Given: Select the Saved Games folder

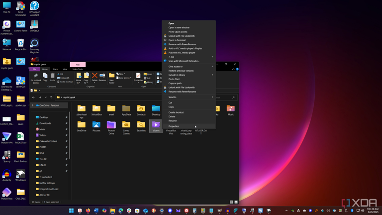Looking at the screenshot, I should click(126, 128).
